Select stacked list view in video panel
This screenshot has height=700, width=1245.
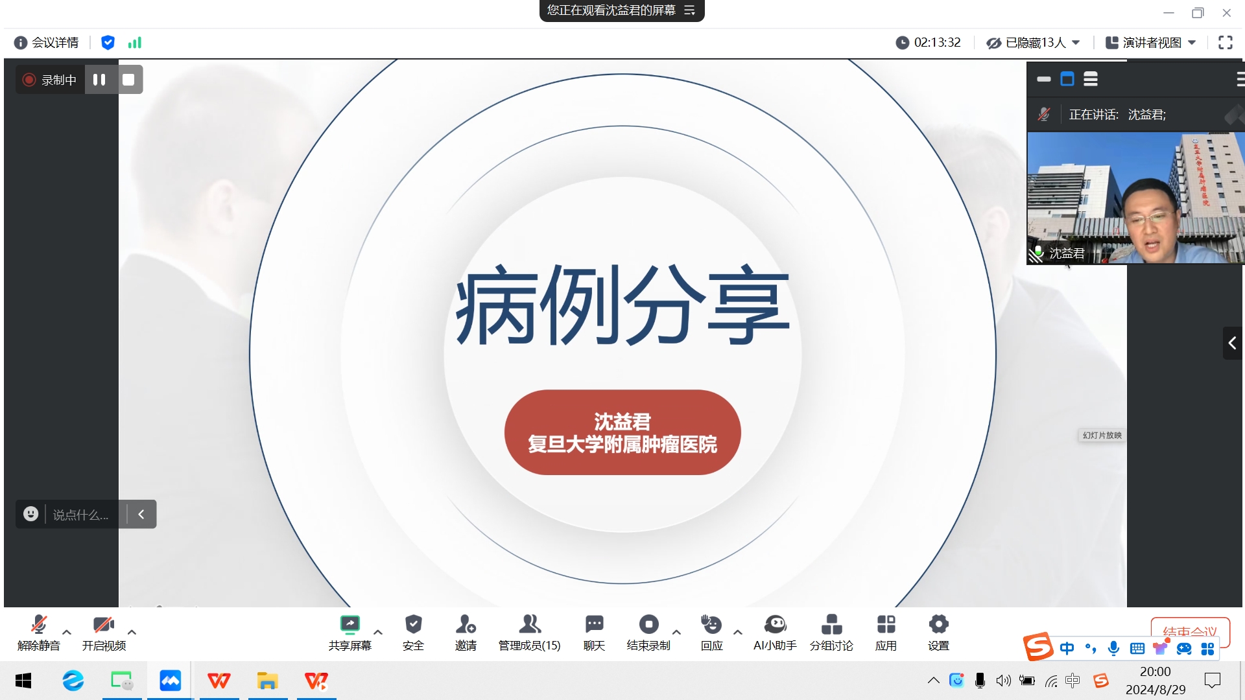(1091, 79)
